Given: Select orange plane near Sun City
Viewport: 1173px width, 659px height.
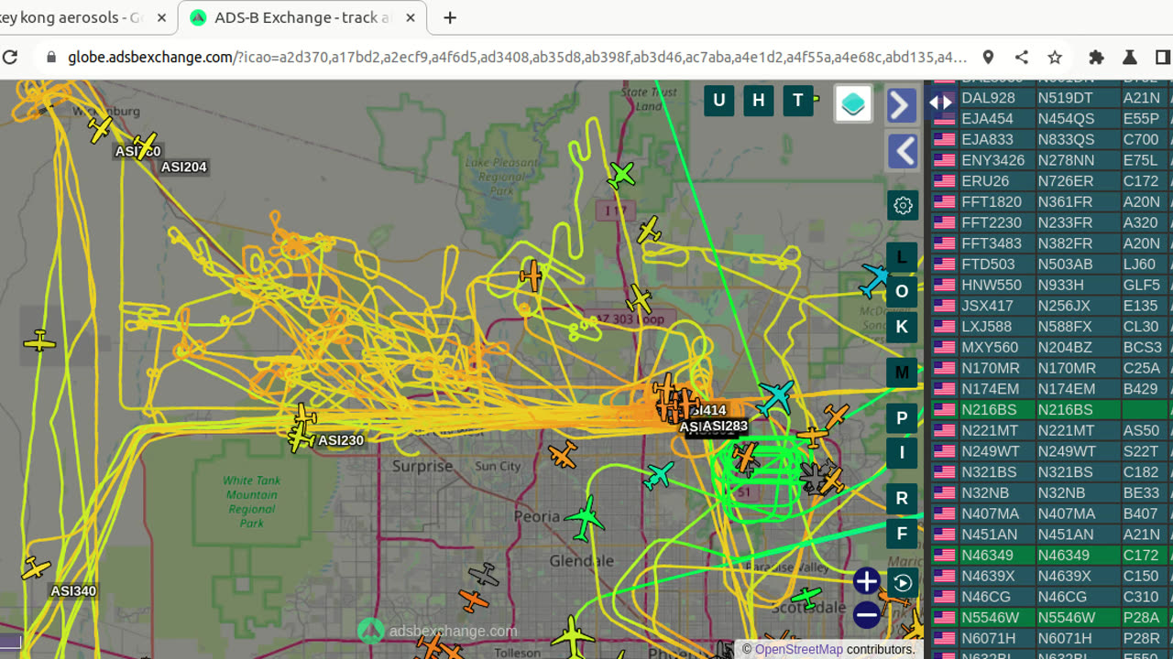Looking at the screenshot, I should pos(563,455).
